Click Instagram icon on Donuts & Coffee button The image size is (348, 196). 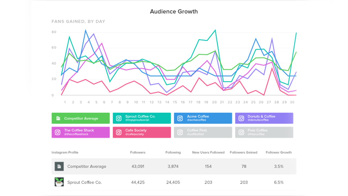pos(241,118)
